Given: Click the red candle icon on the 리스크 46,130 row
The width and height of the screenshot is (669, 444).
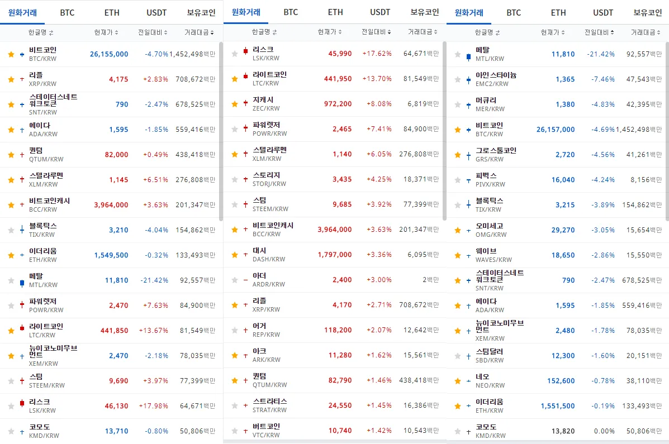Looking at the screenshot, I should [x=22, y=403].
